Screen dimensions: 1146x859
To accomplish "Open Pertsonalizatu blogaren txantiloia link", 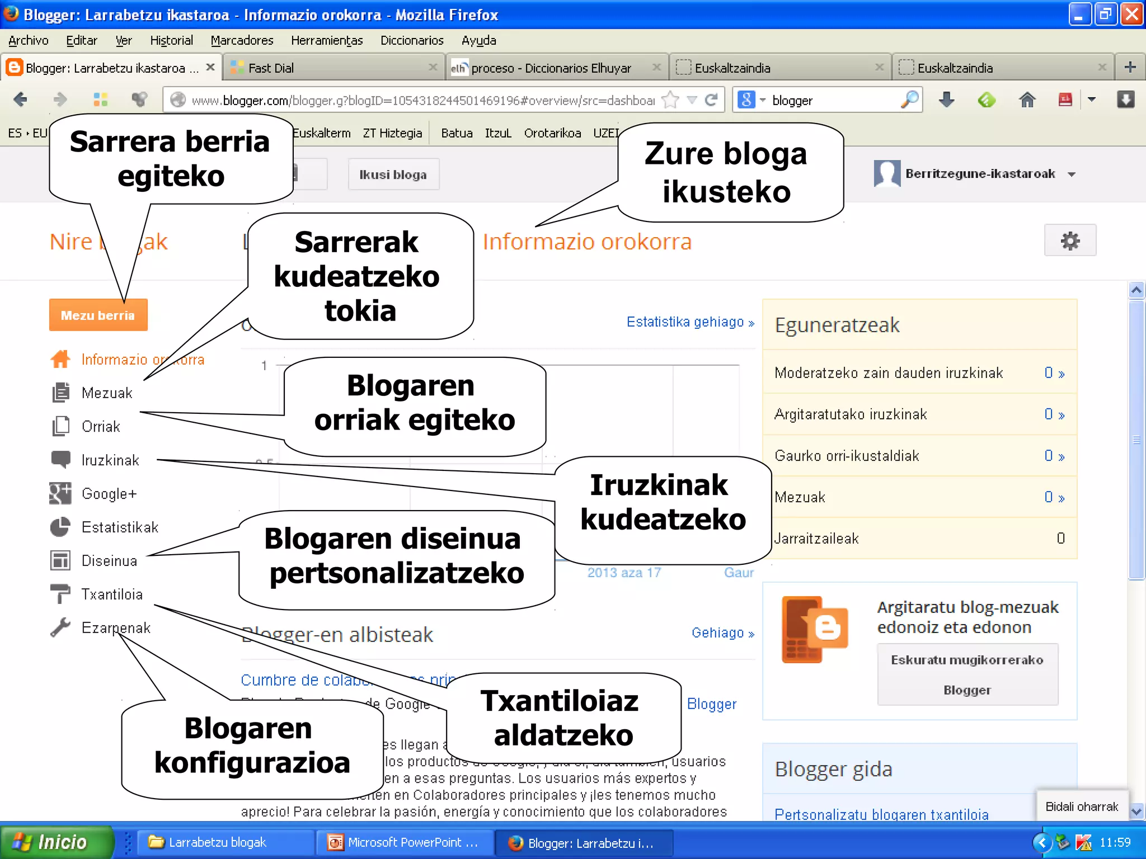I will 881,815.
